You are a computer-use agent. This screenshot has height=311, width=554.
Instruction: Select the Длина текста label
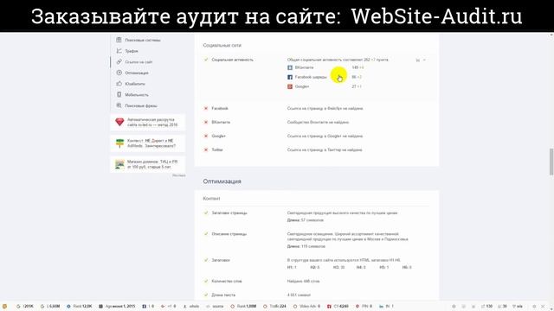223,295
